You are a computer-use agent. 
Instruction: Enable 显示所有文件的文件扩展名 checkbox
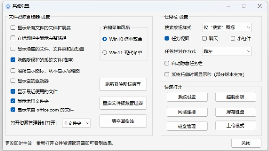pos(13,28)
